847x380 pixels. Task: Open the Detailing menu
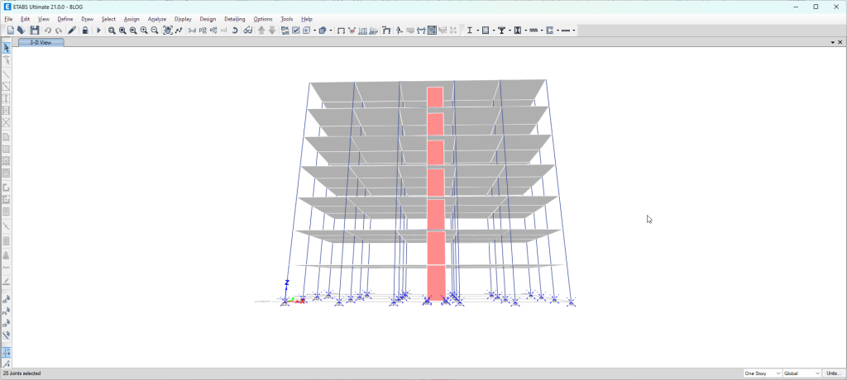coord(234,18)
